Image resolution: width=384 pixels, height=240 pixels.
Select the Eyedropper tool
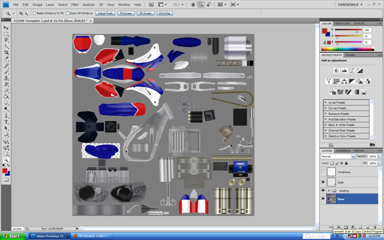click(x=6, y=58)
